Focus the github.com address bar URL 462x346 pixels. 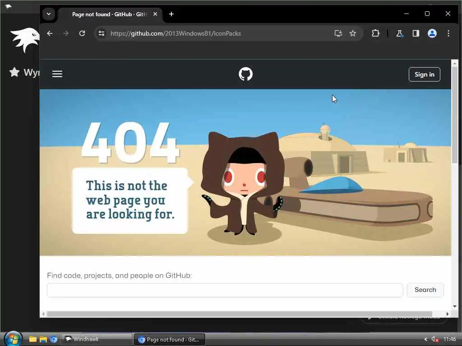click(176, 33)
